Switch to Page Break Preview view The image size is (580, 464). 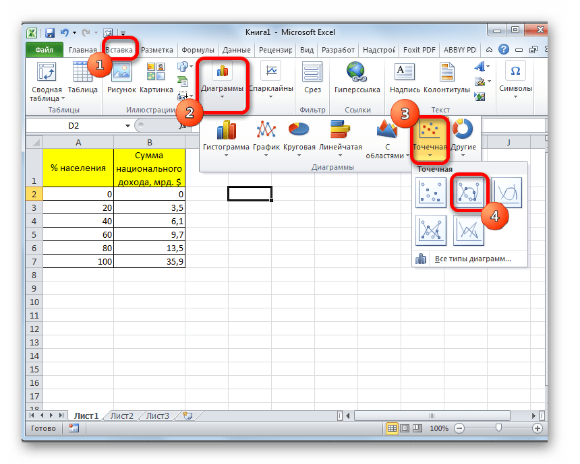click(x=419, y=428)
